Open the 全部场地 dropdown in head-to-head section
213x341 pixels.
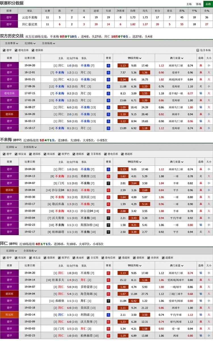pyautogui.click(x=48, y=43)
